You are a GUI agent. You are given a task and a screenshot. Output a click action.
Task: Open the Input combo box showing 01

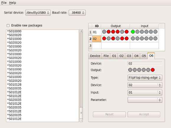[145, 92]
